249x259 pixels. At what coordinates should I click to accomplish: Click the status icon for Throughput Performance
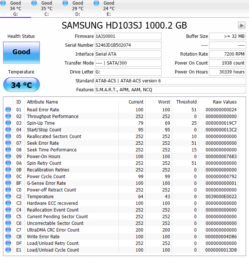point(8,116)
